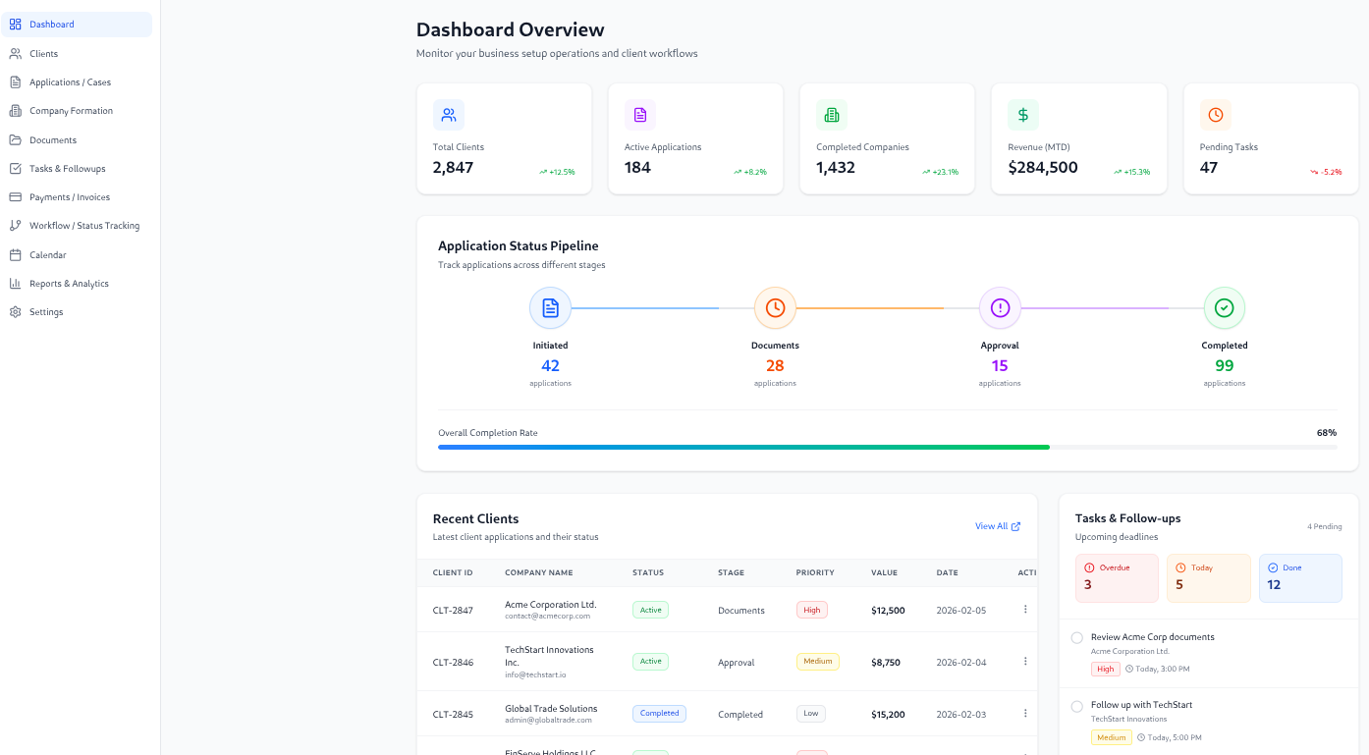The image size is (1369, 755).
Task: Select the Overdue tasks filter card
Action: point(1117,577)
